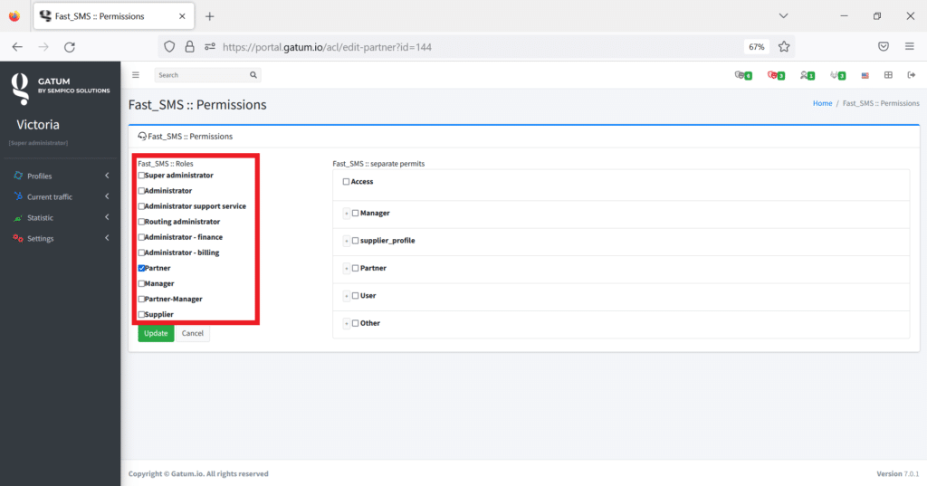The width and height of the screenshot is (927, 486).
Task: Expand the supplier_profile permit group
Action: [347, 242]
